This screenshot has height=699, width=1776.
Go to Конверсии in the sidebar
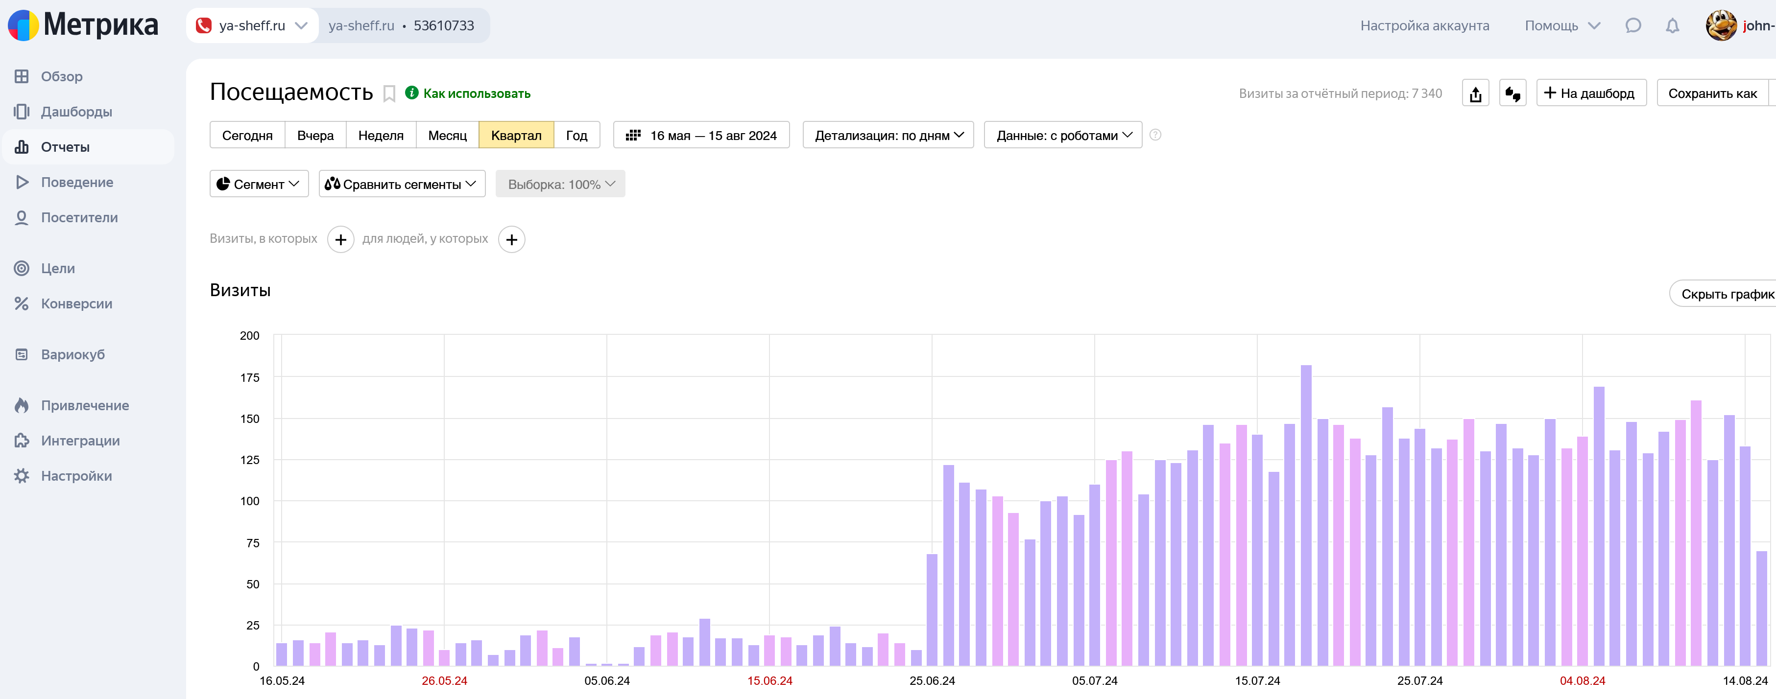click(76, 303)
